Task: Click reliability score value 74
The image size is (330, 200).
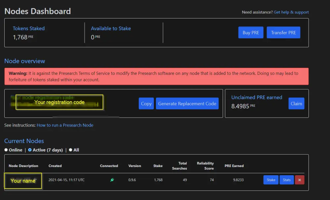Action: pos(212,180)
